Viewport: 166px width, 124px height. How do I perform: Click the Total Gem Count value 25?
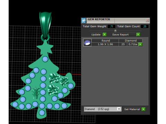point(145,27)
